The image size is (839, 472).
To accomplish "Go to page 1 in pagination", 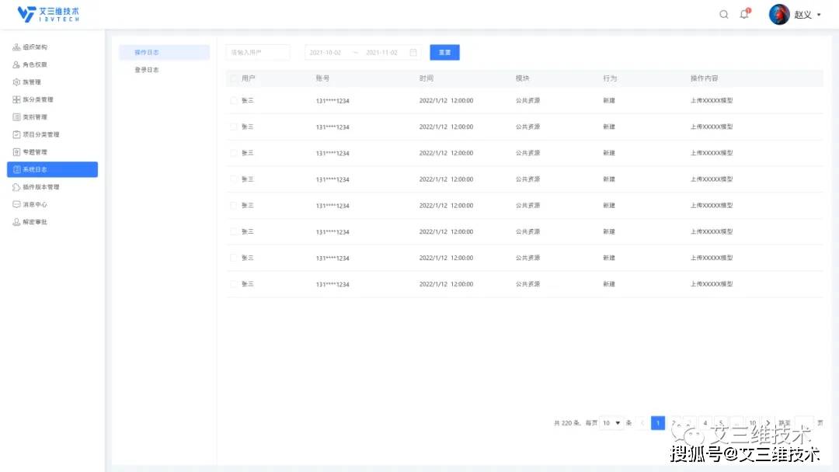I will click(658, 423).
